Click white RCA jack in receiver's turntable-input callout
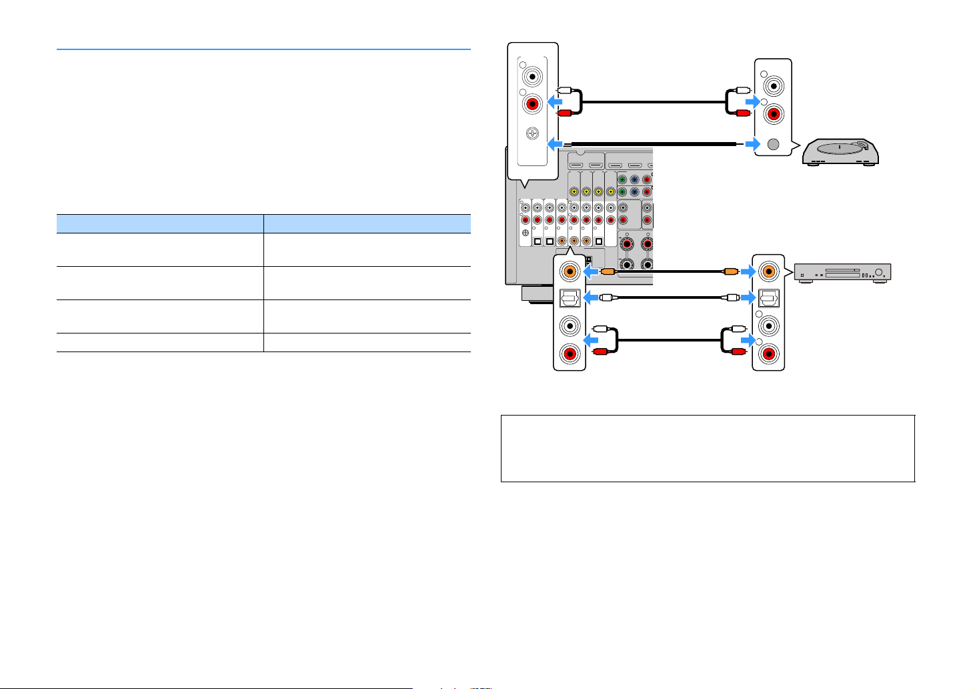Image resolution: width=973 pixels, height=689 pixels. (x=532, y=77)
